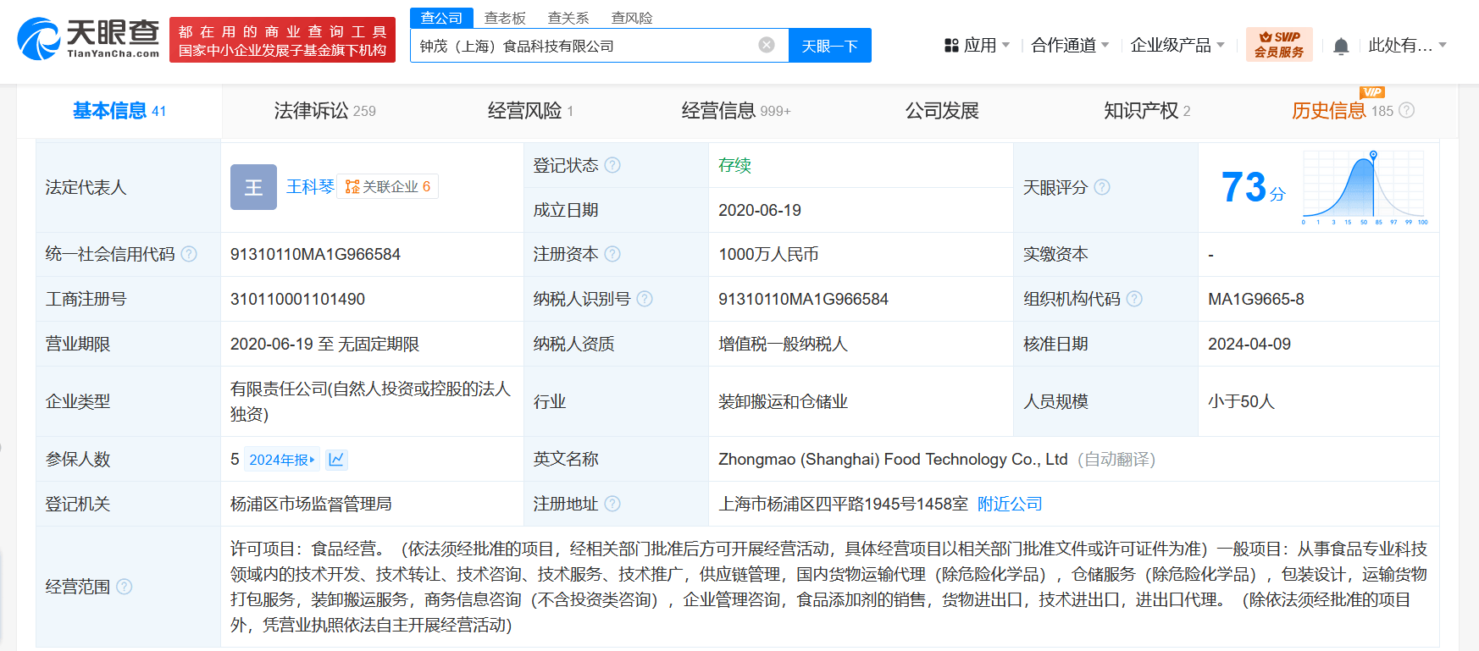Click the 附近公司 link
The image size is (1479, 651).
(1010, 504)
